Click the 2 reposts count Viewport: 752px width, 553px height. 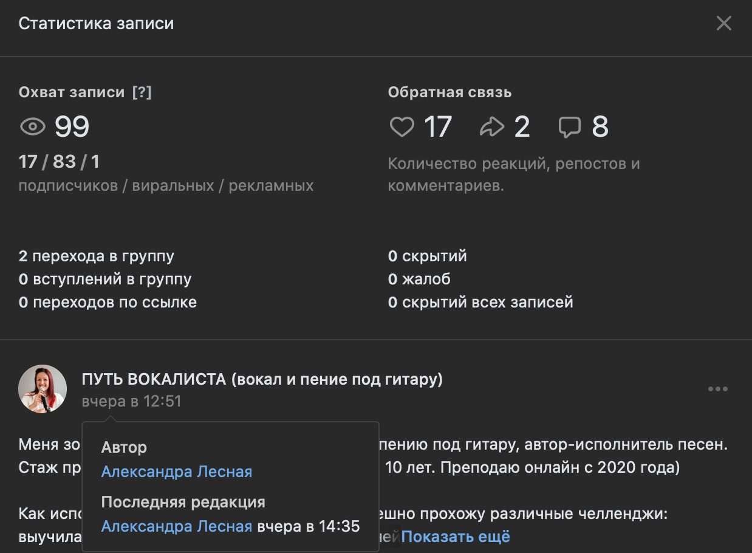(522, 127)
